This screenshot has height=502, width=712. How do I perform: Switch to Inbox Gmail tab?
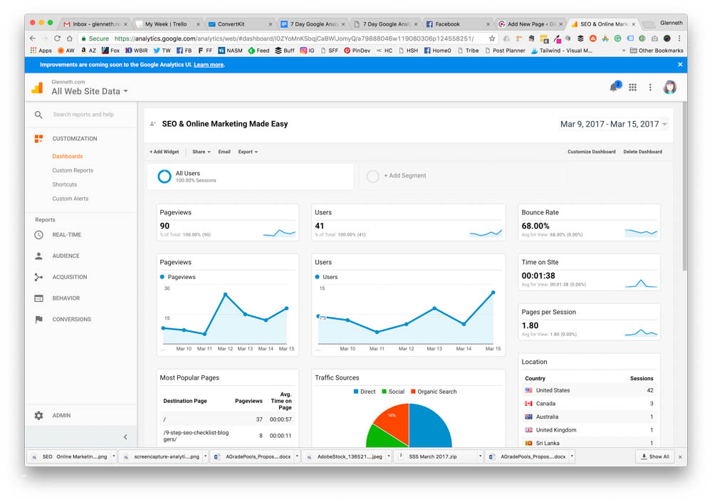point(95,24)
